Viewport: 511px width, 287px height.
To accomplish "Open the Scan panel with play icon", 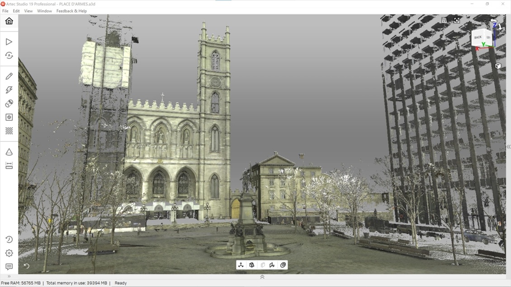I will coord(9,42).
